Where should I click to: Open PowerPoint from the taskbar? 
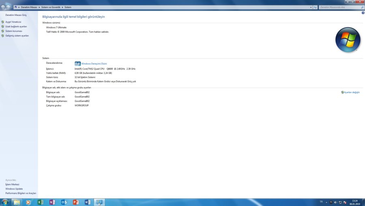pos(76,202)
